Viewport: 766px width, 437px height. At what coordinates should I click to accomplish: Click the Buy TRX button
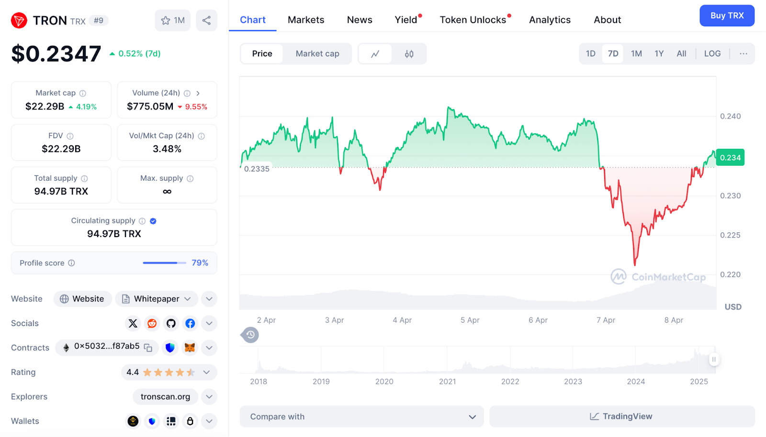click(727, 16)
